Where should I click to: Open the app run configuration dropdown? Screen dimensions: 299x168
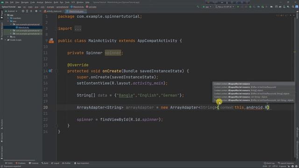pyautogui.click(x=207, y=7)
